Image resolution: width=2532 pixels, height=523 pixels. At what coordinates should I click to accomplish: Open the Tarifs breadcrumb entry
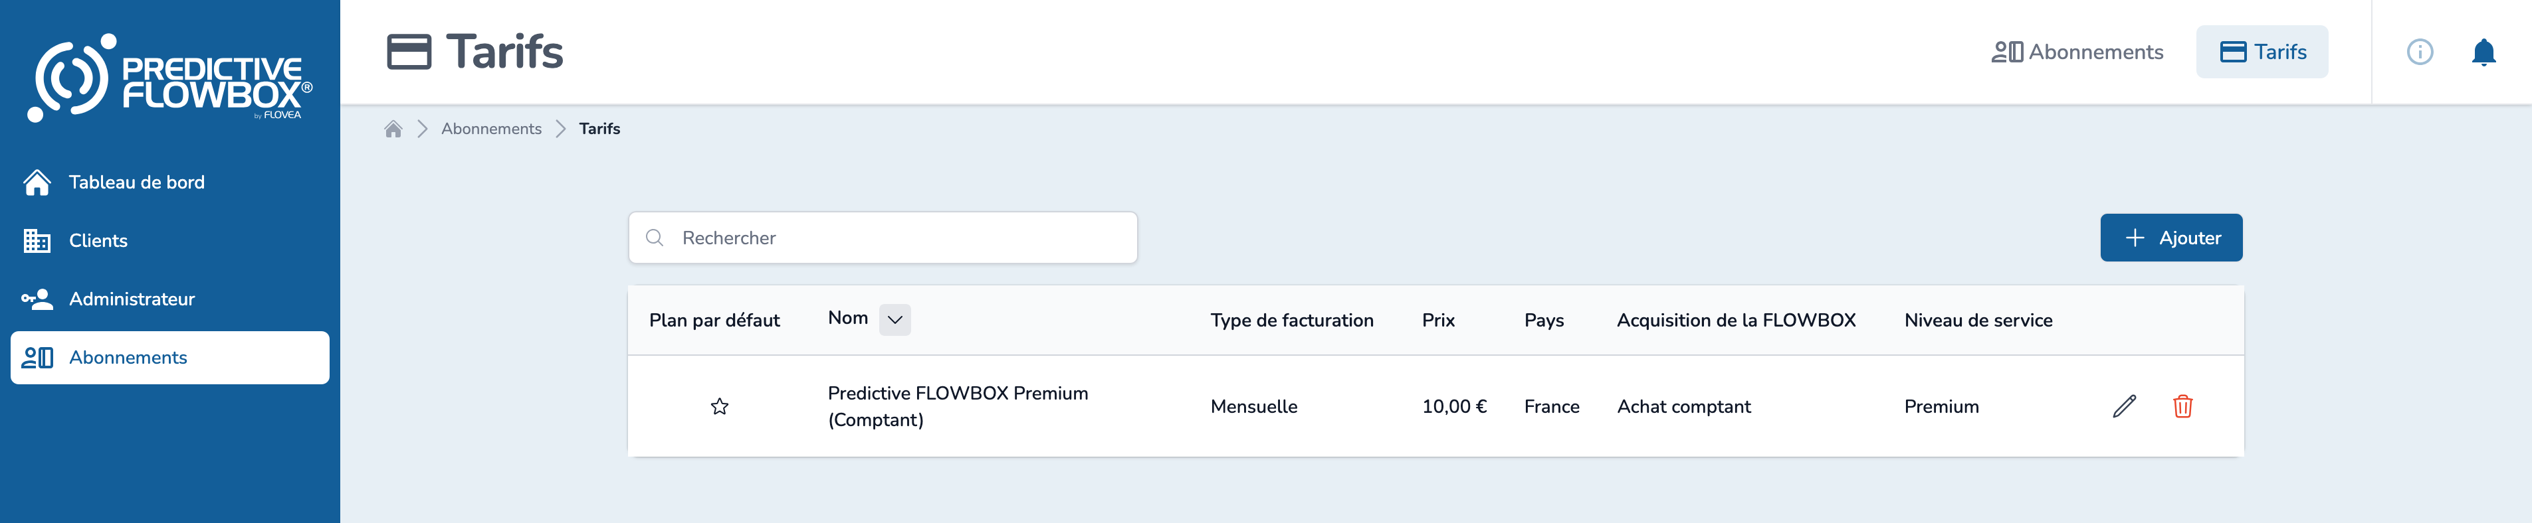pos(599,127)
